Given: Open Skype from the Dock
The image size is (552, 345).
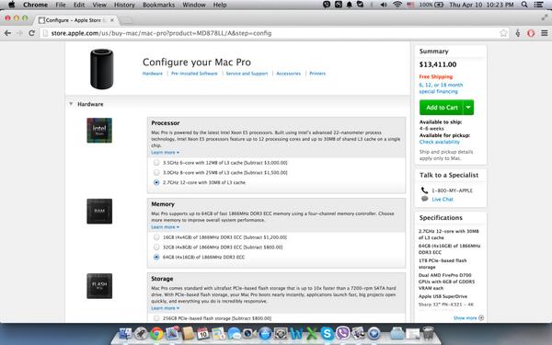Looking at the screenshot, I should [327, 333].
